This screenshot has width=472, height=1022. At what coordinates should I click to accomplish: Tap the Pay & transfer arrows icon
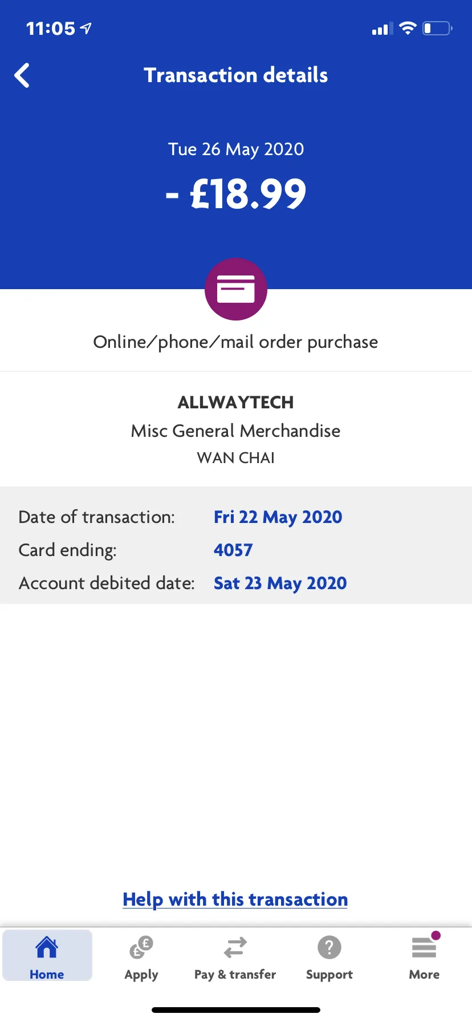coord(235,947)
